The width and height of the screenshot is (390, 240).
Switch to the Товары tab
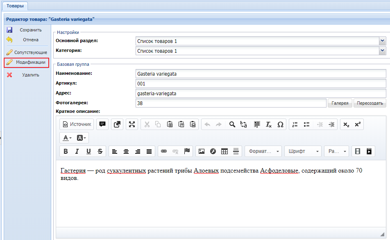tap(15, 6)
